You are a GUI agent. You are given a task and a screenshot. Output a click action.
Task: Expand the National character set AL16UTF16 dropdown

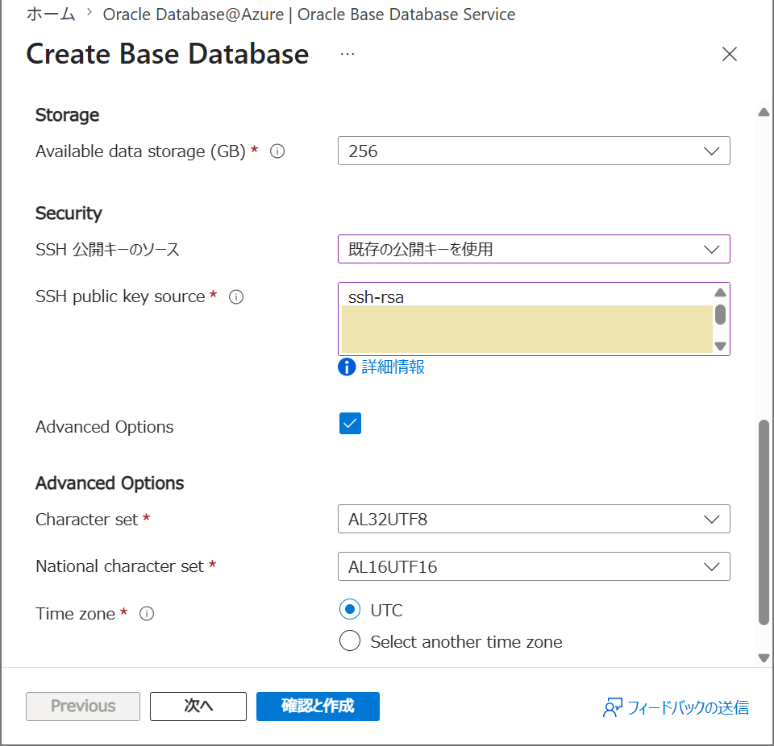(x=534, y=566)
